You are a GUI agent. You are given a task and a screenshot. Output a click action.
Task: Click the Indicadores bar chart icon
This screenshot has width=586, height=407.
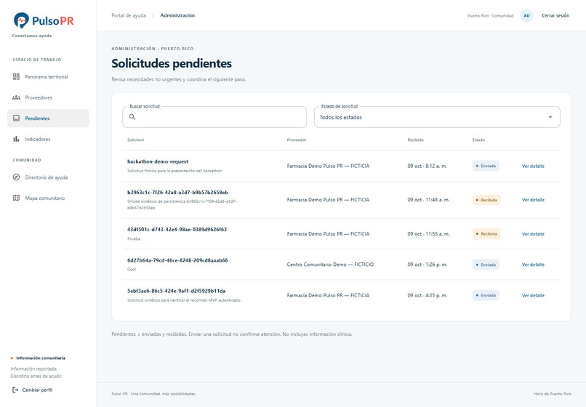click(x=16, y=139)
